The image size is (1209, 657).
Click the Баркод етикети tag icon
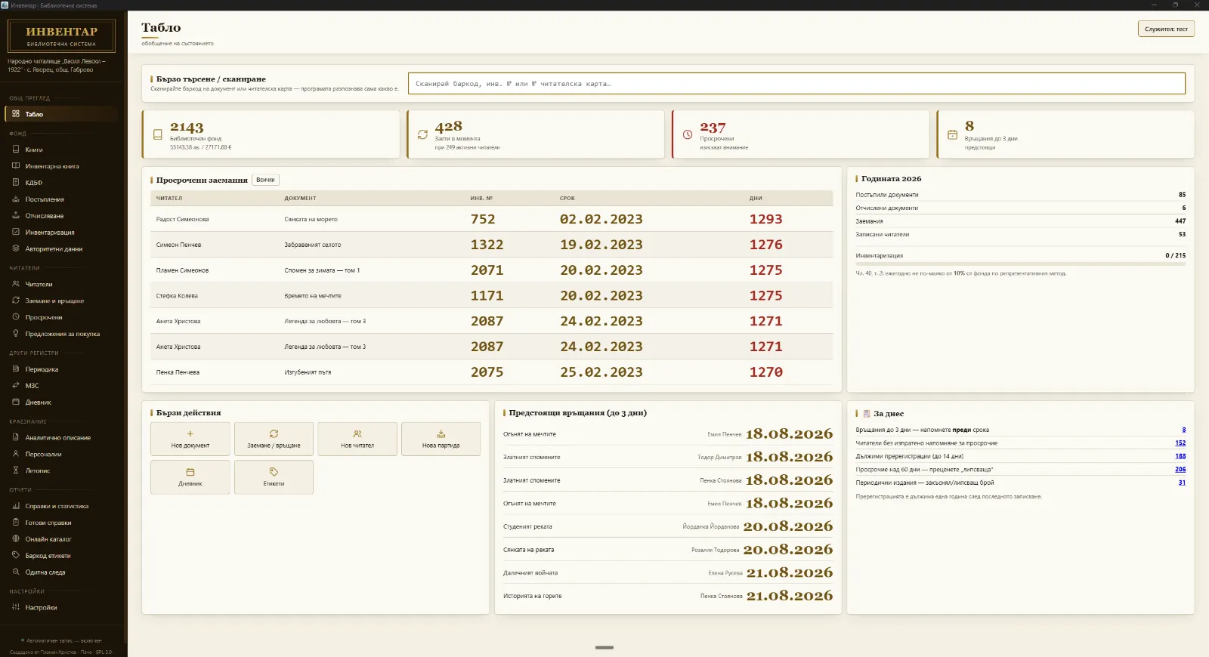coord(16,556)
